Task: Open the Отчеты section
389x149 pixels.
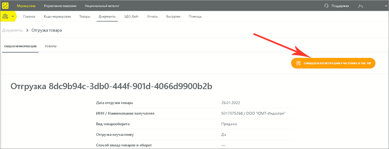Action: point(152,17)
